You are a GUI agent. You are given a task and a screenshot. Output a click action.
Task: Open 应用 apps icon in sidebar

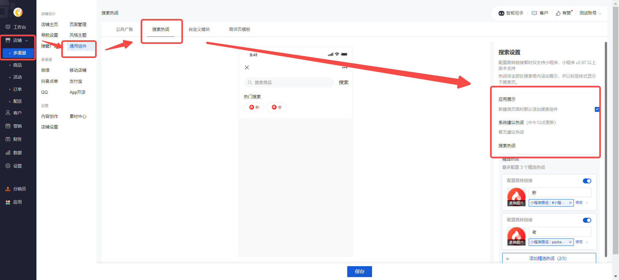coord(8,202)
